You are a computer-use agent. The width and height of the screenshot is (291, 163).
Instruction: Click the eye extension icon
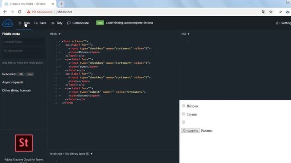point(287,12)
